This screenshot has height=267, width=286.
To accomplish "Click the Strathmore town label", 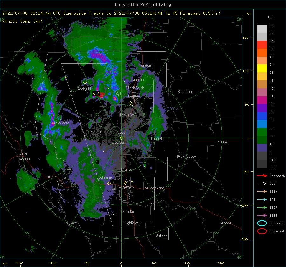I will (x=154, y=188).
